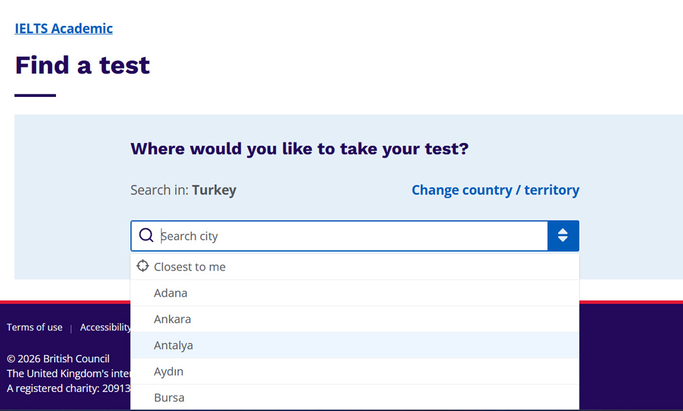Select Antalya in the dropdown list
The width and height of the screenshot is (683, 411).
coord(173,345)
